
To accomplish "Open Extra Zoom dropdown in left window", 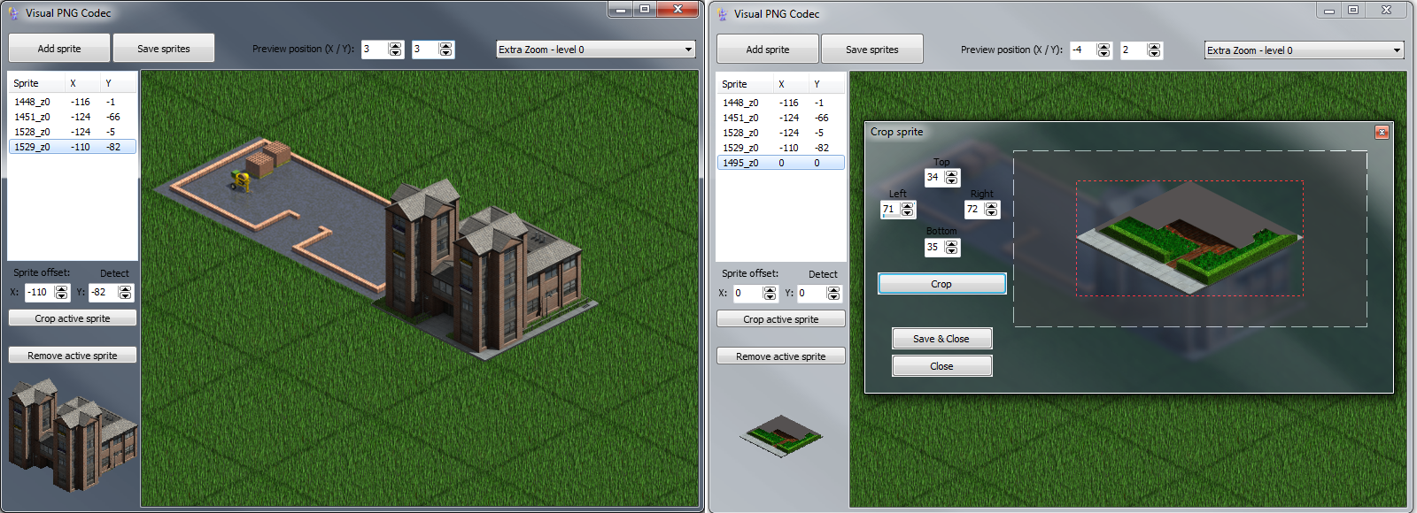I will 596,50.
